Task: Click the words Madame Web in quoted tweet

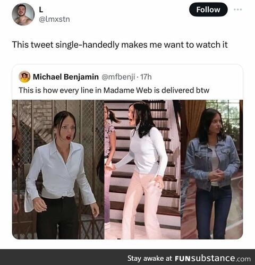Action: coord(127,90)
